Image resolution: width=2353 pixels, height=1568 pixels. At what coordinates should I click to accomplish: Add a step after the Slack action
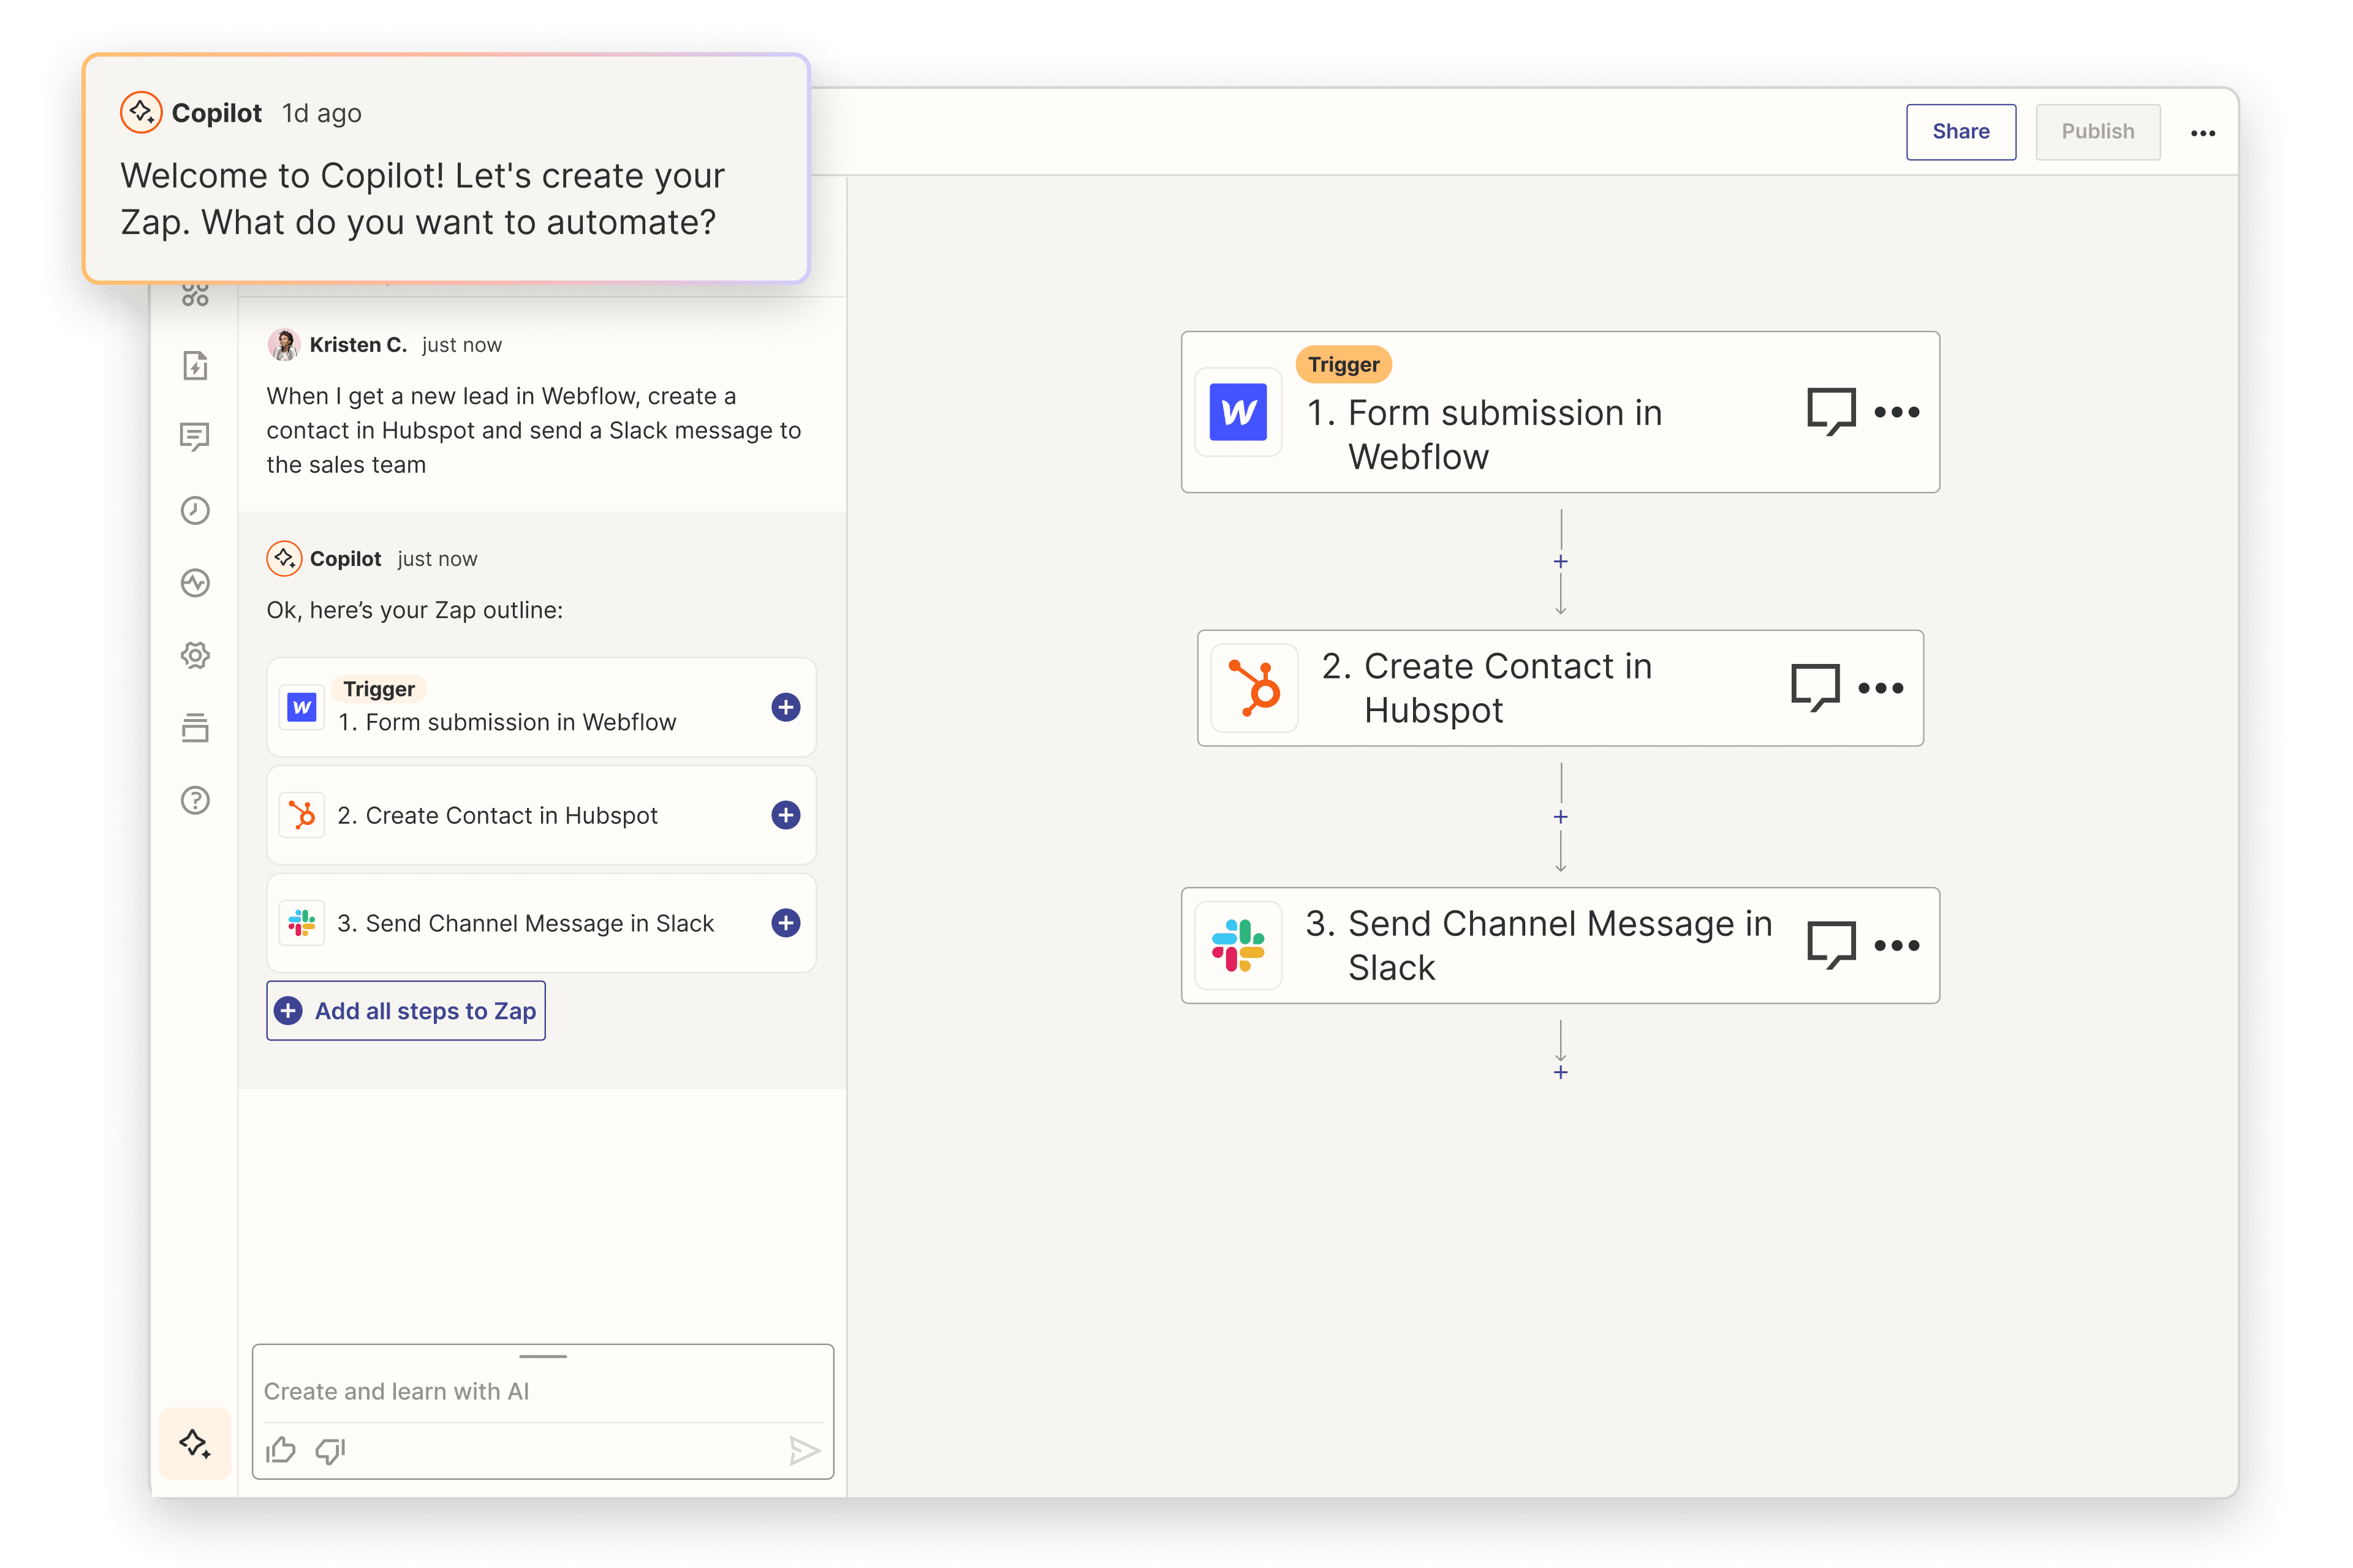[x=1561, y=1072]
